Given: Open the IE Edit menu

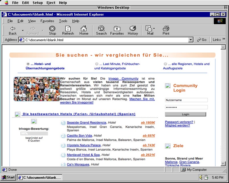Looking at the screenshot, I should [x=20, y=21].
